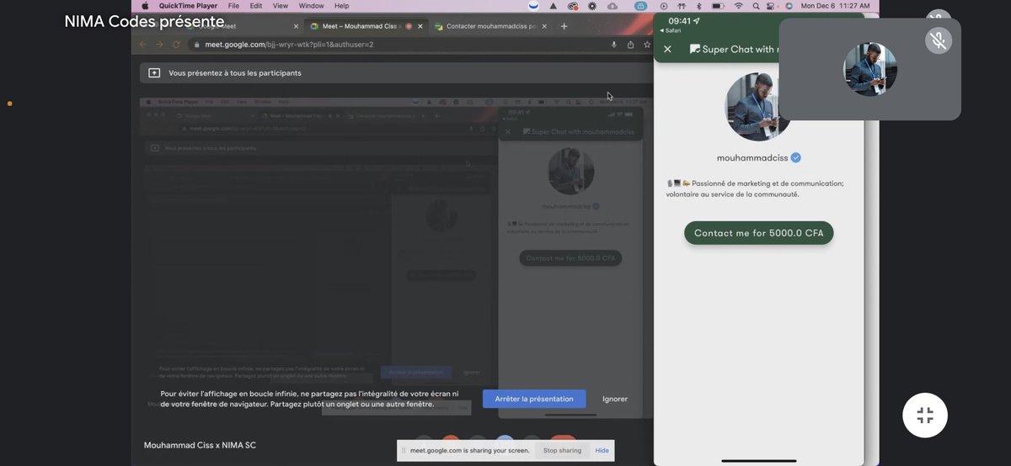Viewport: 1011px width, 466px height.
Task: Click the Wi-Fi icon in menu bar
Action: click(x=739, y=6)
